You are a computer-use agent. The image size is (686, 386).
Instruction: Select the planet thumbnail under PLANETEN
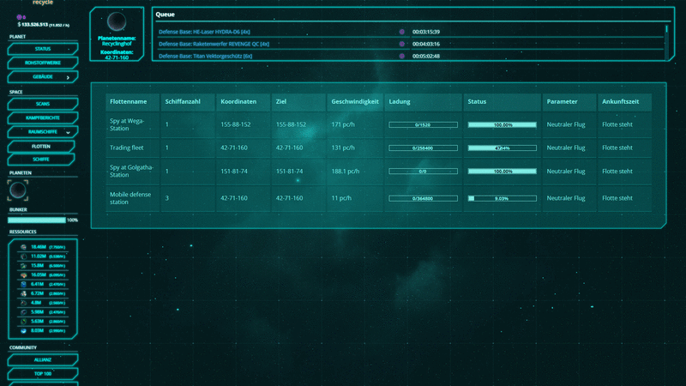click(x=18, y=190)
